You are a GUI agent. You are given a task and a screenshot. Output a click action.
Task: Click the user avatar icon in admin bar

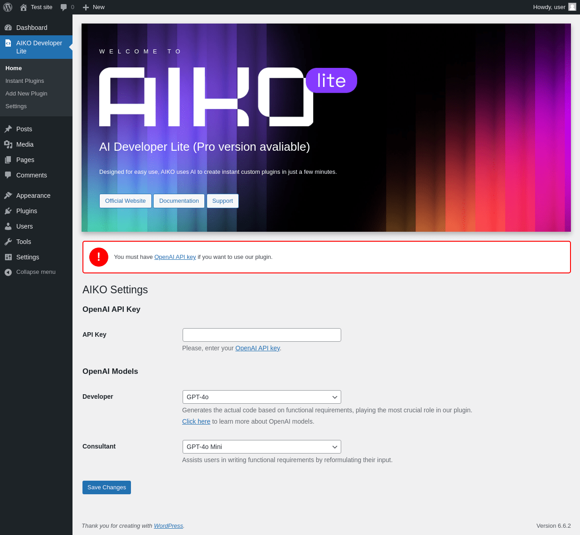coord(572,7)
